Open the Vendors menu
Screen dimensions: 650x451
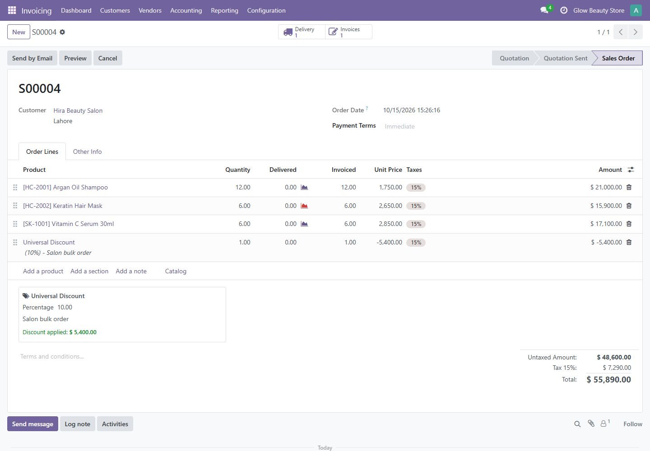tap(150, 10)
